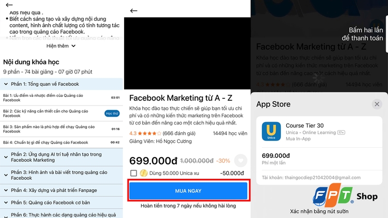The width and height of the screenshot is (388, 218).
Task: Click Unica - Online Learning developer name
Action: coord(311,133)
